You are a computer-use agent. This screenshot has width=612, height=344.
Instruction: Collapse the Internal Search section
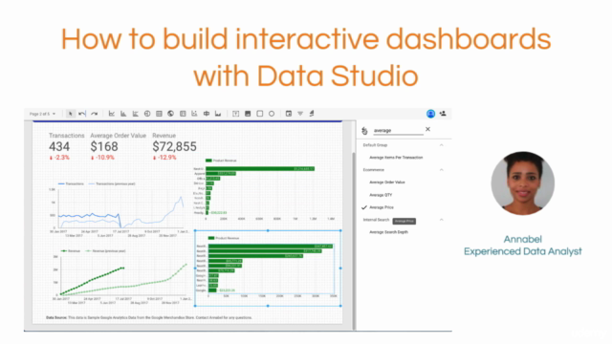[442, 220]
